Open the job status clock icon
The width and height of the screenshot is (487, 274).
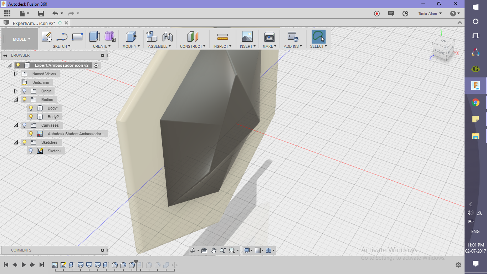click(405, 14)
